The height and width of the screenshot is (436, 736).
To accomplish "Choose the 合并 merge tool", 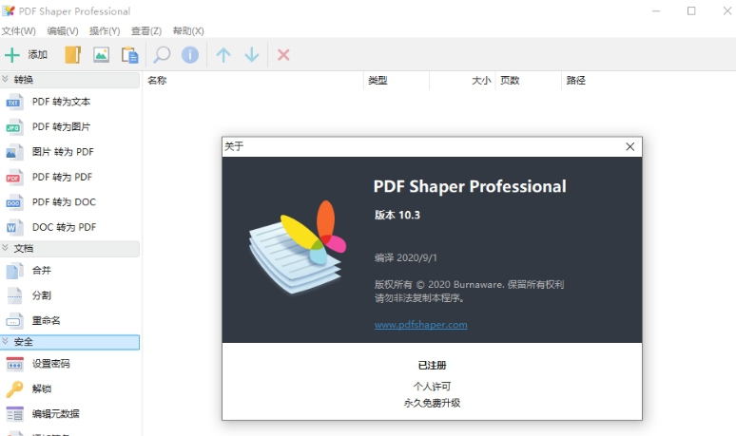I will [x=42, y=271].
